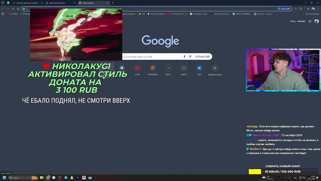Open the 'One Piece OP 21' bookmark
321x181 pixels.
[x=178, y=14]
